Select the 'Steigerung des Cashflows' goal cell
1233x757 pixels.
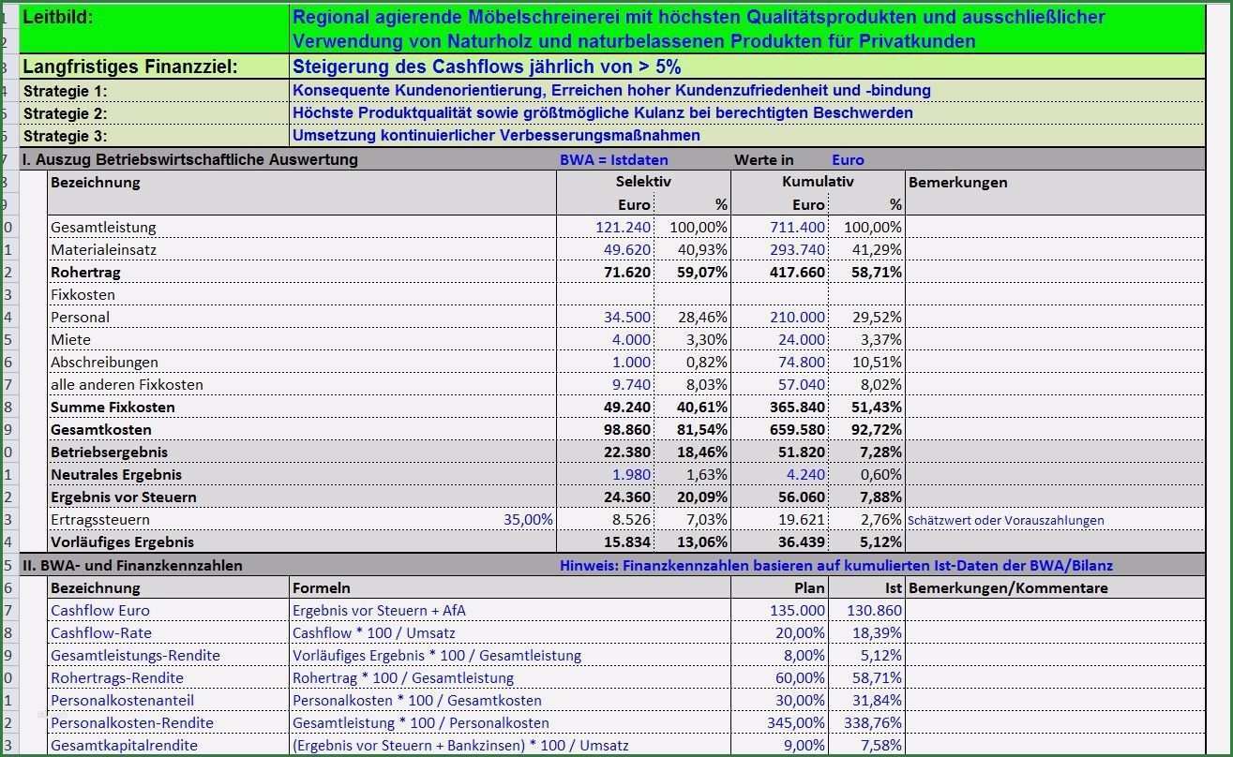(487, 67)
